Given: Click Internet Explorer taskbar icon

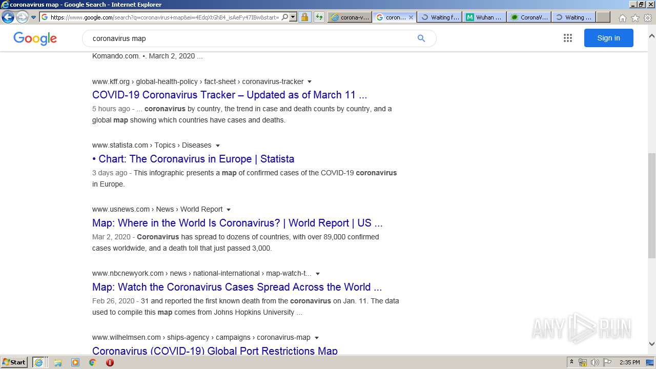Looking at the screenshot, I should [x=39, y=362].
